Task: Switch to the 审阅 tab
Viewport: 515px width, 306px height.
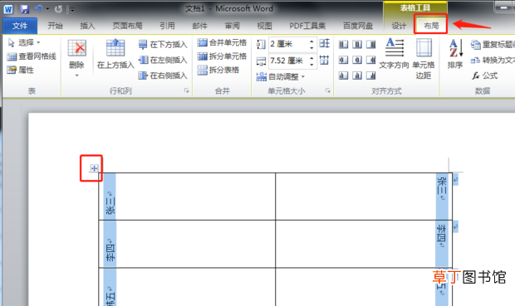Action: 233,26
